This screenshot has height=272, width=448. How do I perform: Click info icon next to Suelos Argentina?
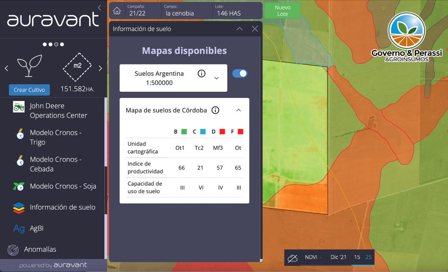[x=202, y=74]
